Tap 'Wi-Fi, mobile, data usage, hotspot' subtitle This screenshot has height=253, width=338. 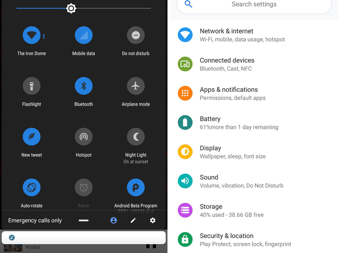pyautogui.click(x=242, y=40)
